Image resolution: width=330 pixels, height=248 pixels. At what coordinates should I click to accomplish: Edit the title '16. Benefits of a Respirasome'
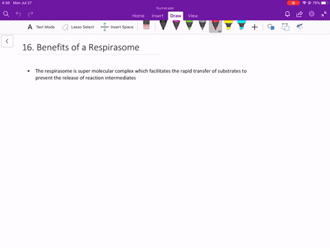click(x=80, y=48)
